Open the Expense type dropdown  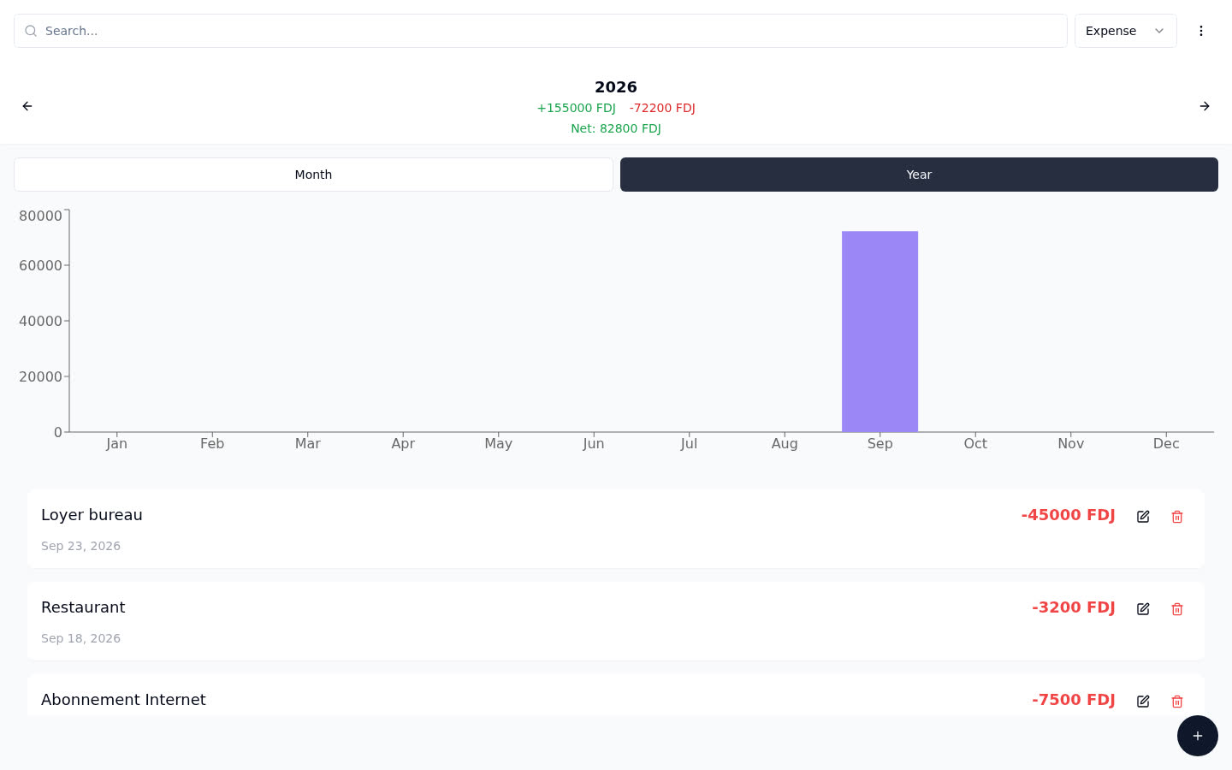click(x=1126, y=31)
